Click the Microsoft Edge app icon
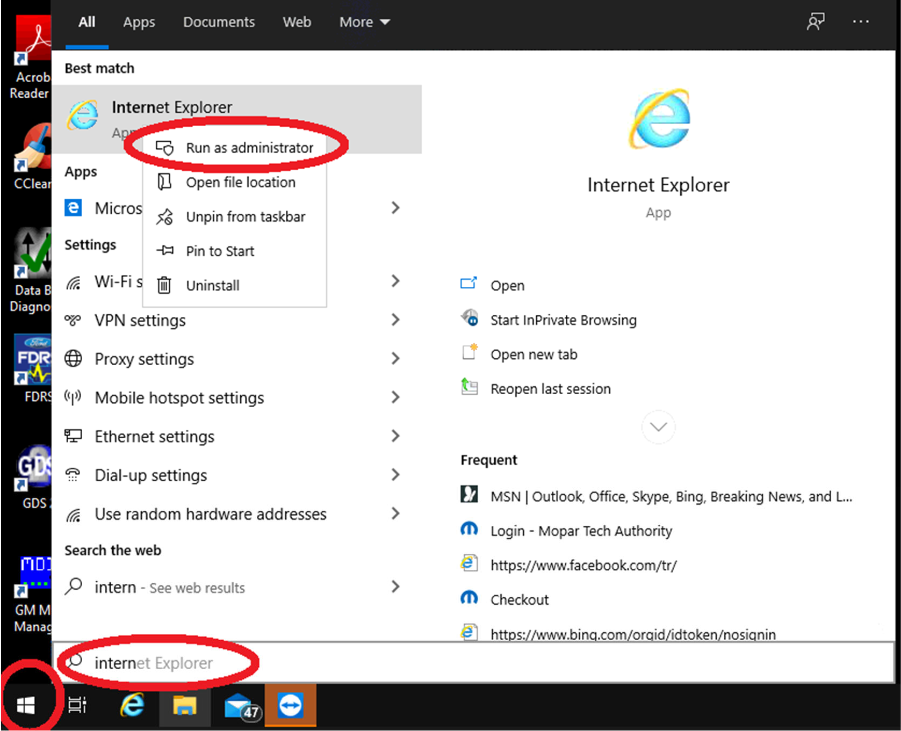The height and width of the screenshot is (731, 901). pyautogui.click(x=73, y=207)
